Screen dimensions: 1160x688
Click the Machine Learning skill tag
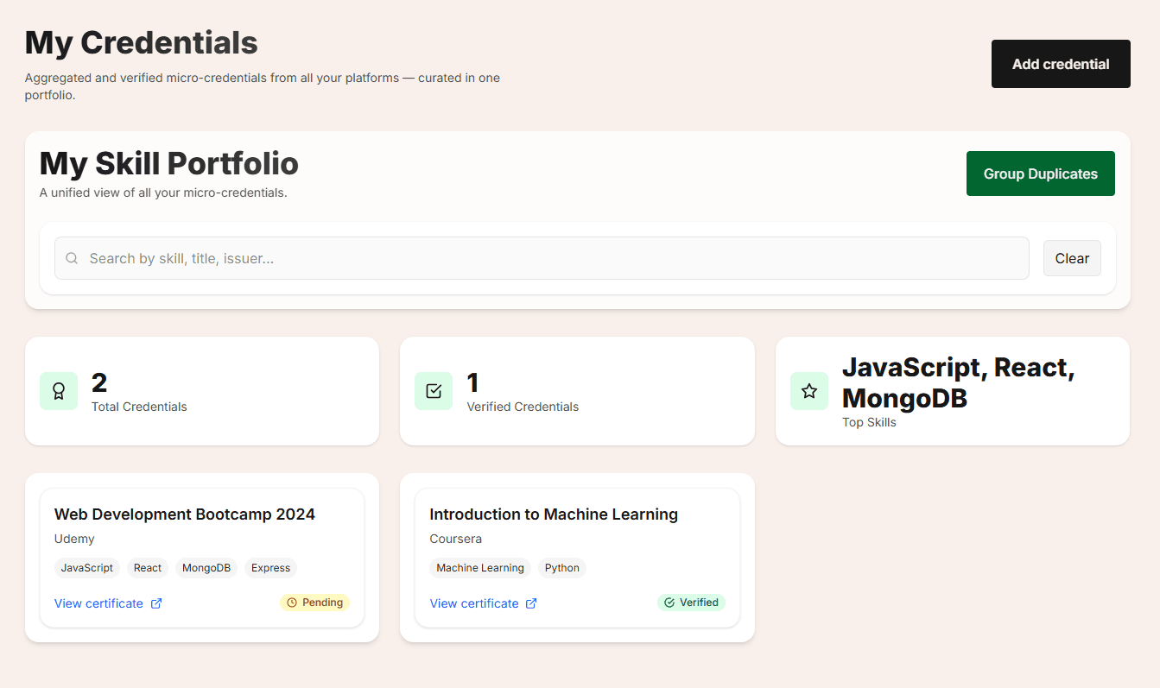(479, 568)
